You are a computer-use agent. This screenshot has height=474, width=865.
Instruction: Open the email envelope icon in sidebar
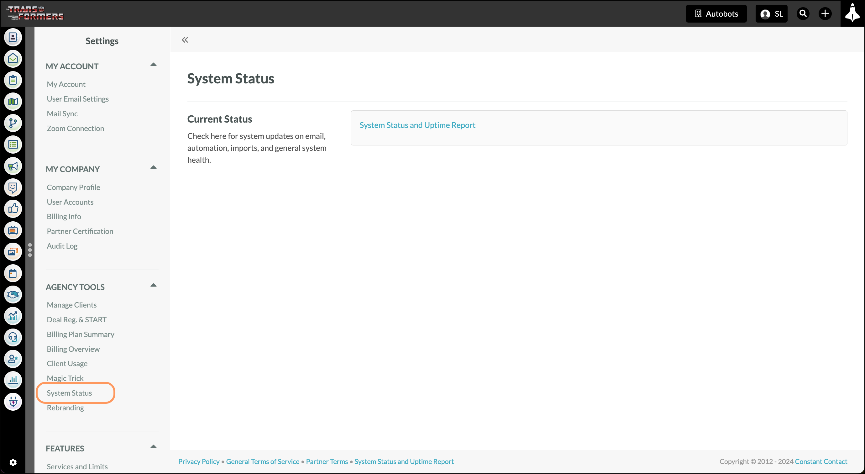13,59
